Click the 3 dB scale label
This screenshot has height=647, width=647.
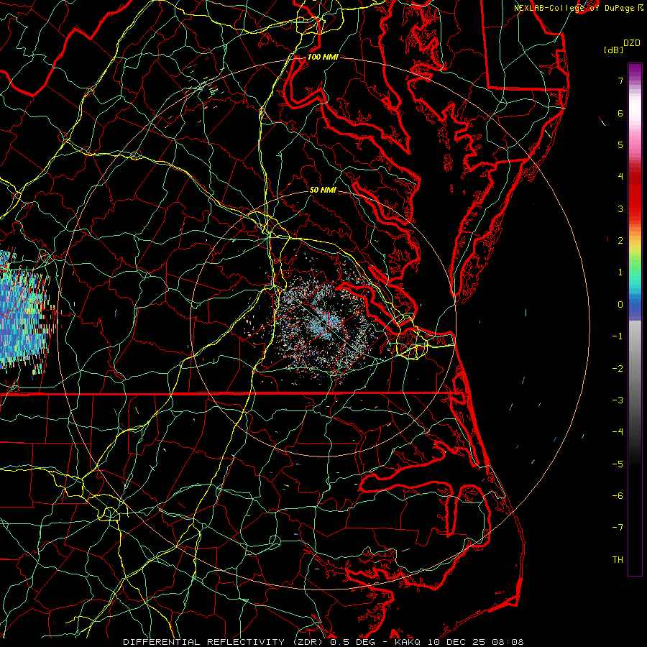(x=620, y=208)
